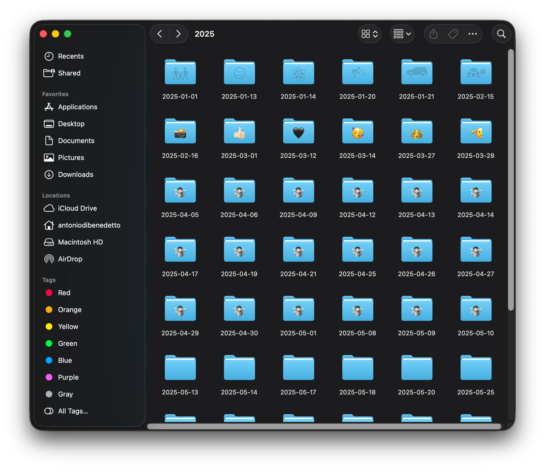Open AirDrop in the sidebar
This screenshot has width=545, height=470.
[70, 259]
